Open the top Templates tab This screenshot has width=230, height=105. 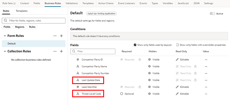pos(88,3)
